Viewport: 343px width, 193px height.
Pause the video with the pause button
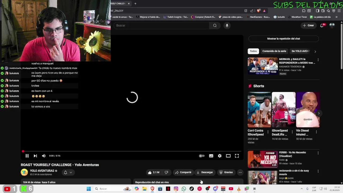(x=27, y=156)
